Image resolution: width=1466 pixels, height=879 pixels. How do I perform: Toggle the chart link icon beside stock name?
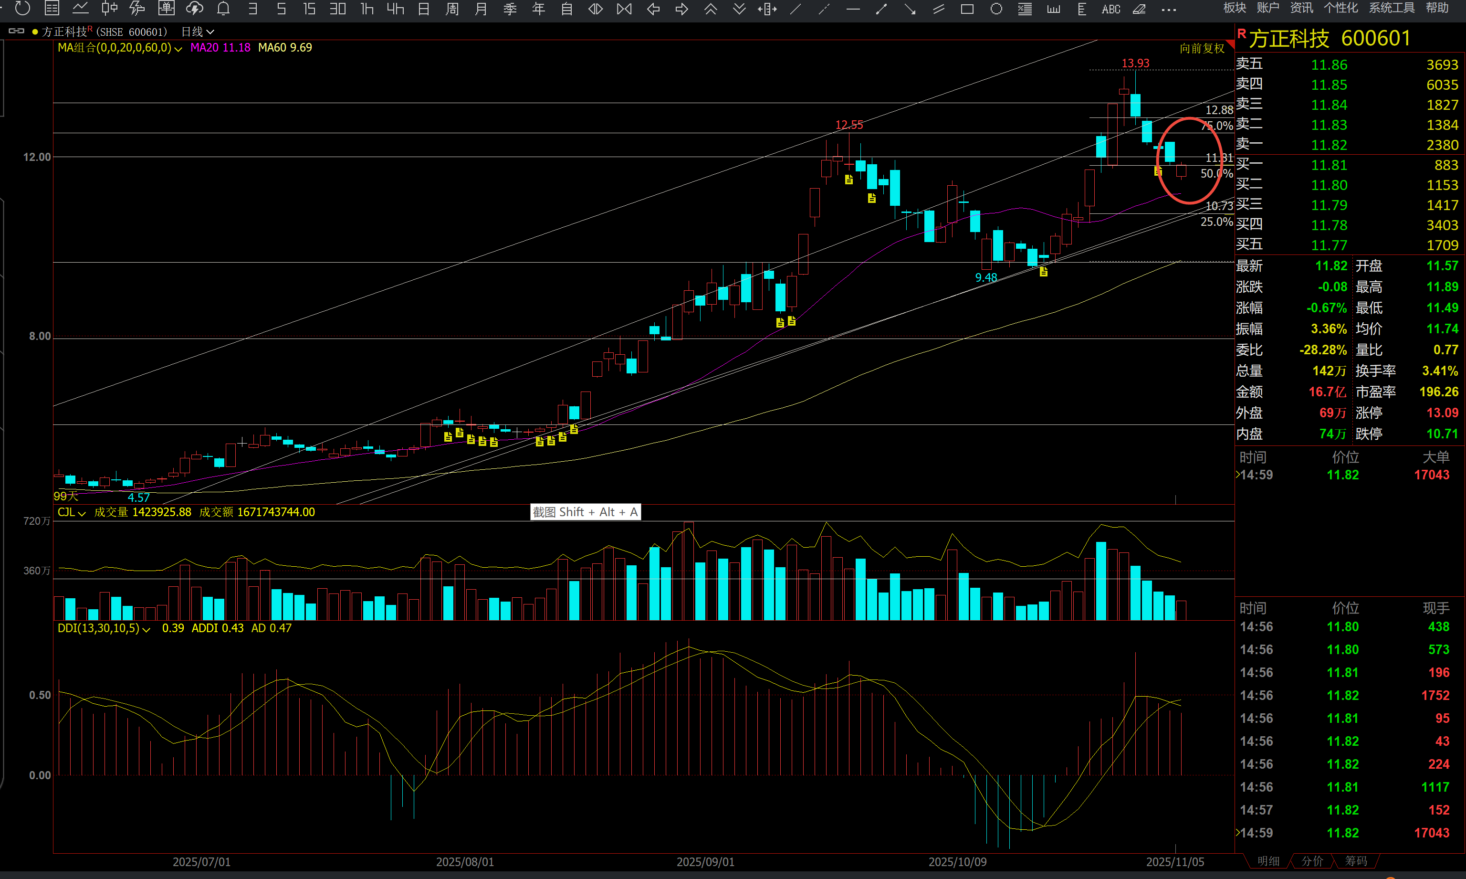click(x=17, y=32)
